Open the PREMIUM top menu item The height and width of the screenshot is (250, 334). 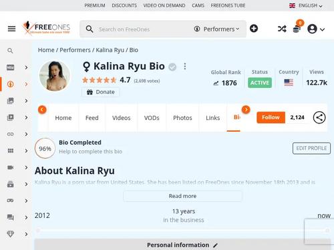point(95,5)
